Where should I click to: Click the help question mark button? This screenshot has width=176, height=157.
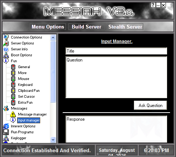(x=153, y=5)
